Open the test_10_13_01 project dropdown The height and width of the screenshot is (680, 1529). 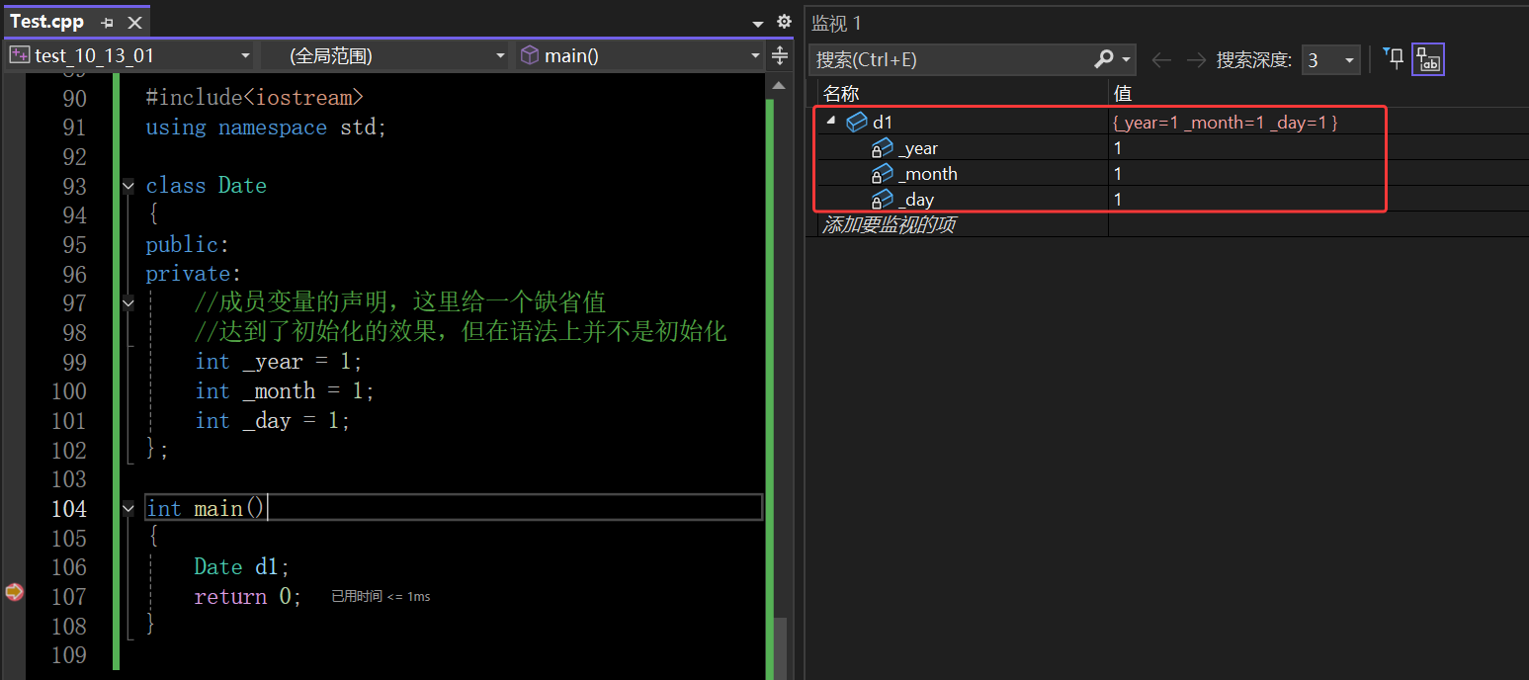click(130, 55)
